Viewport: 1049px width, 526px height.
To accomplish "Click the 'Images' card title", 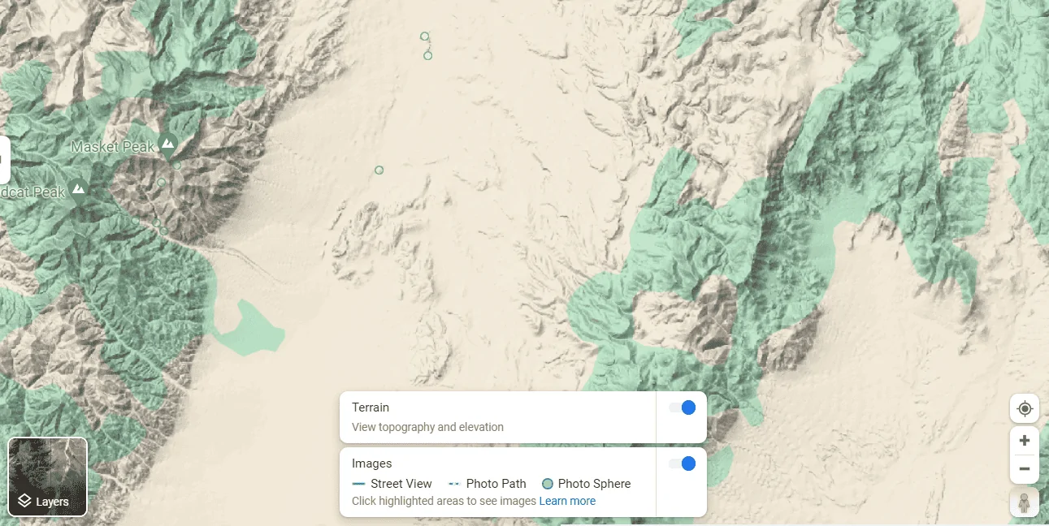I will 372,463.
